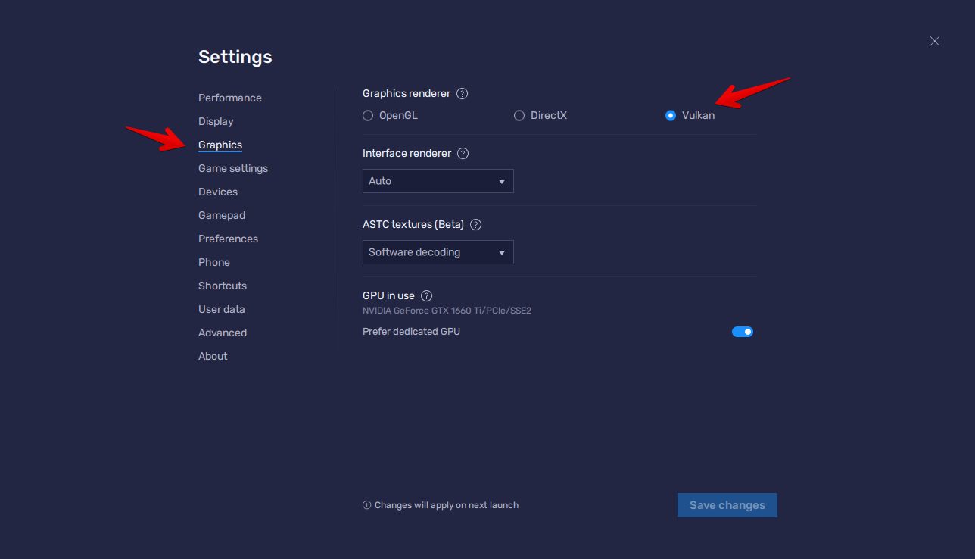Open the Performance settings section
This screenshot has height=559, width=975.
[230, 98]
